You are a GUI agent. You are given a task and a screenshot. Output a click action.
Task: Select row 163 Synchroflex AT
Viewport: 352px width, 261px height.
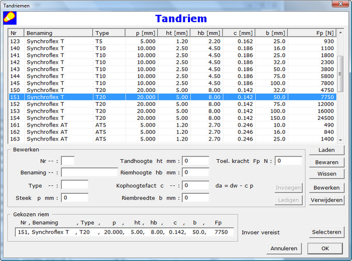(x=172, y=139)
